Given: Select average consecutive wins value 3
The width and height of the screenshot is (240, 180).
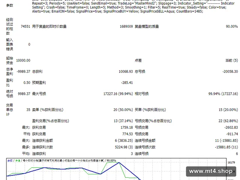Looking at the screenshot, I should point(132,154).
